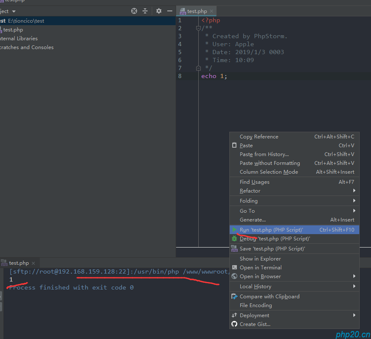Screen dimensions: 371x339
Task: Toggle Column Selection Mode
Action: [269, 172]
